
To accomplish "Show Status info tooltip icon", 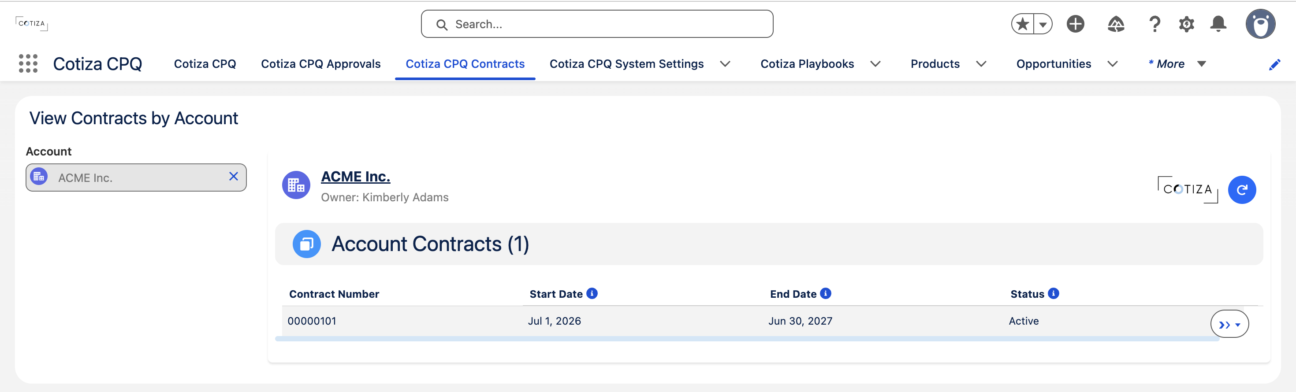I will click(x=1053, y=293).
